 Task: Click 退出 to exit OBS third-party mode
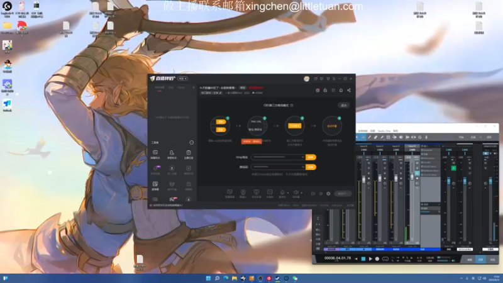pyautogui.click(x=343, y=105)
